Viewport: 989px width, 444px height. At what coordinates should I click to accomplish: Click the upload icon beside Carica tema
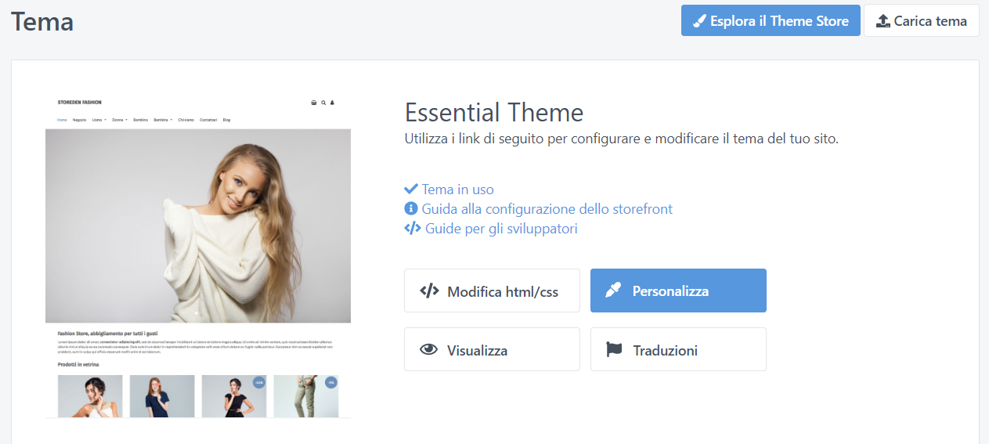(x=883, y=21)
